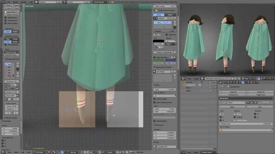Set tool shelf Data Source to Object
The width and height of the screenshot is (275, 154).
(x=15, y=32)
